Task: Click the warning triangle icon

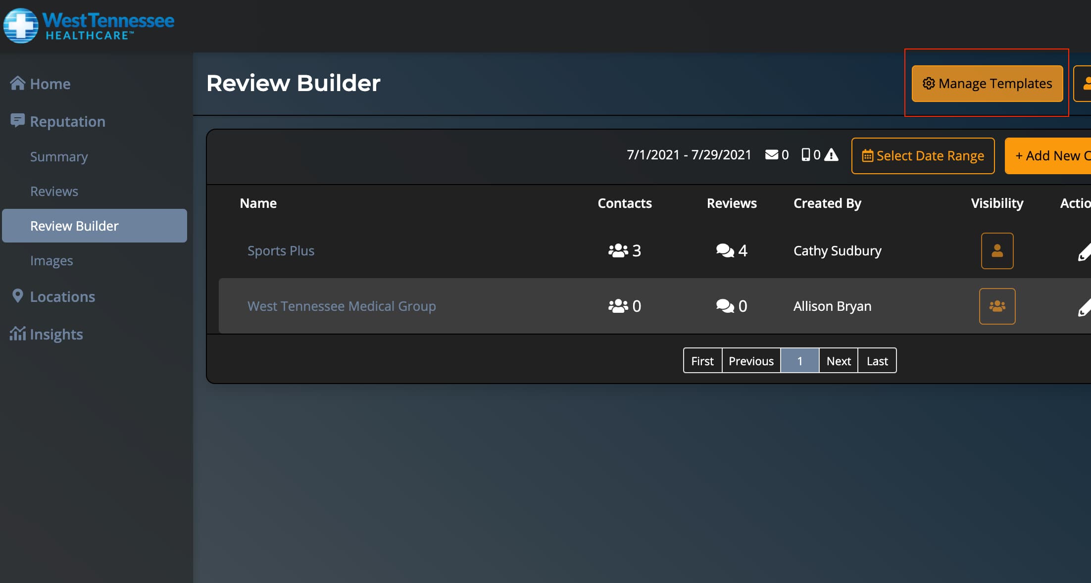Action: [x=831, y=154]
